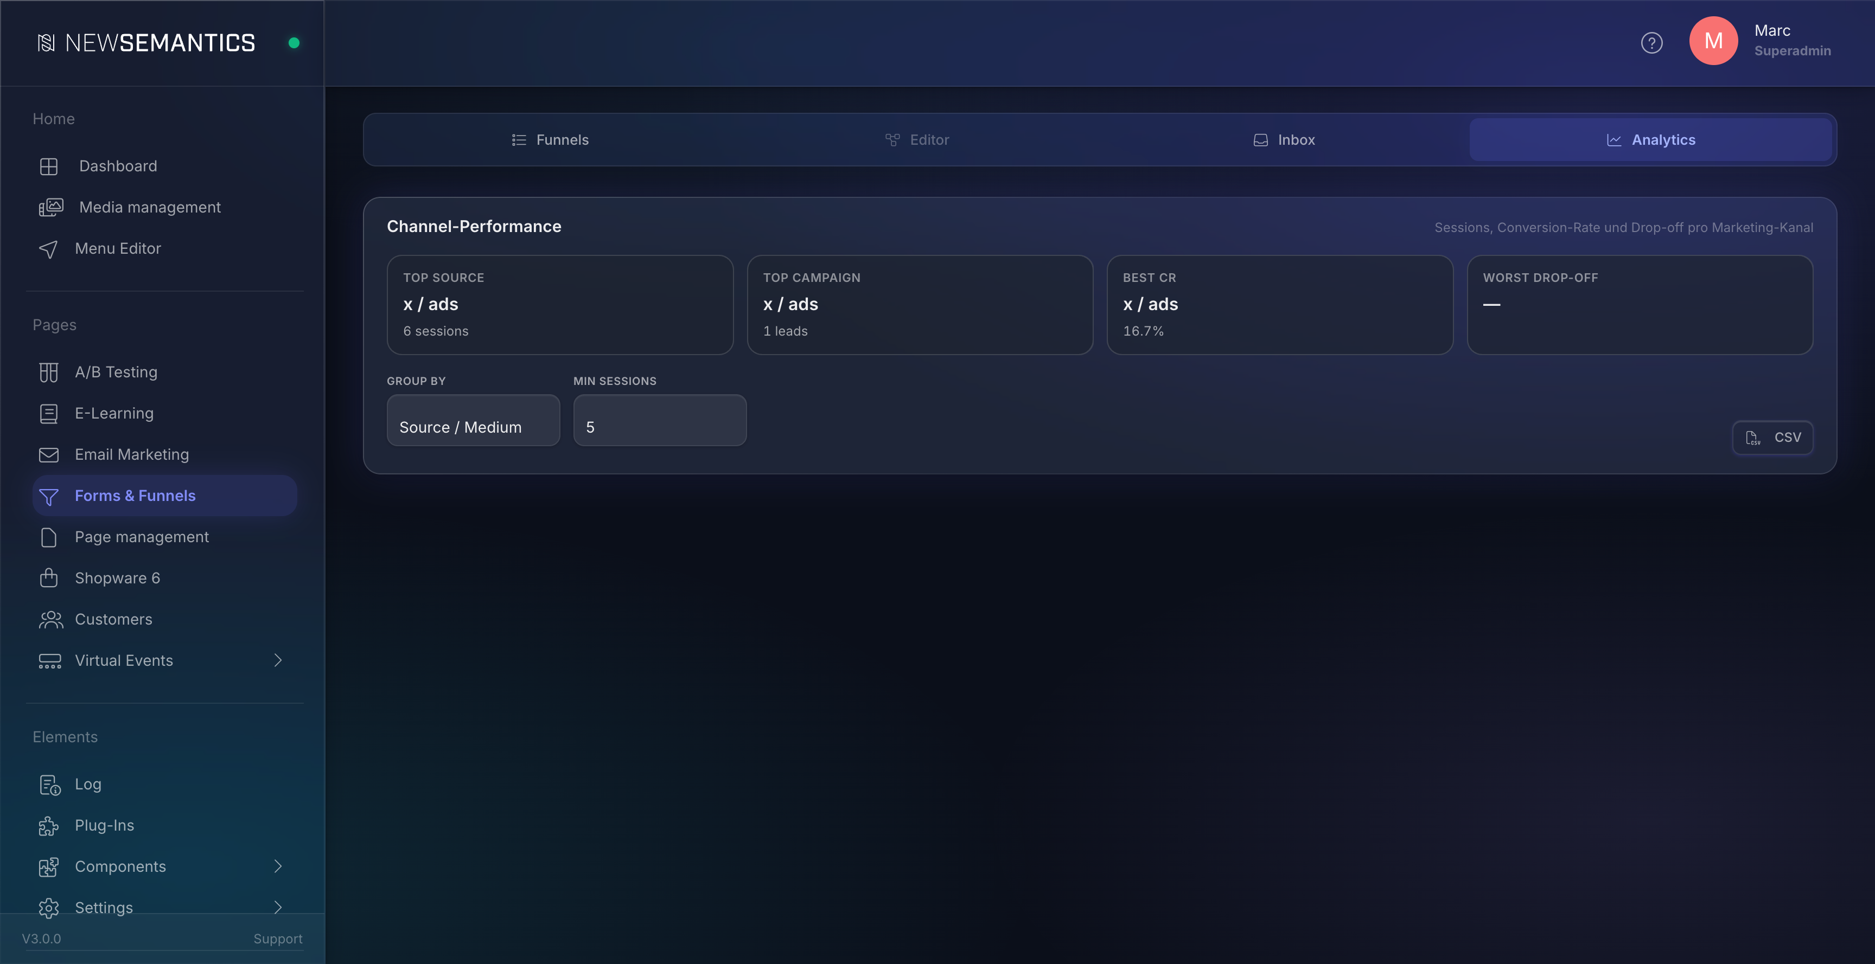Open Shopware 6 section
This screenshot has width=1875, height=964.
(164, 579)
